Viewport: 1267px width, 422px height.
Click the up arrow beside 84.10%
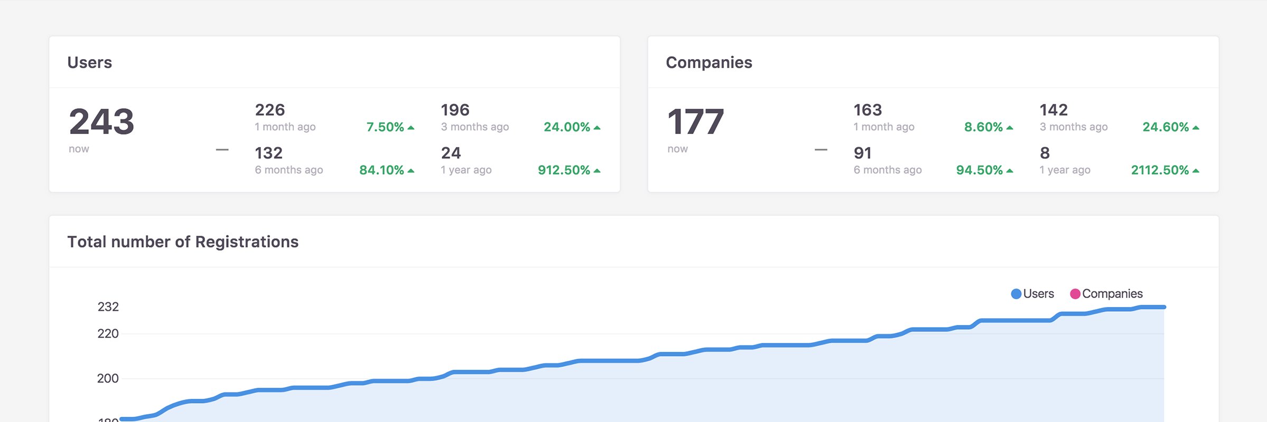(411, 171)
